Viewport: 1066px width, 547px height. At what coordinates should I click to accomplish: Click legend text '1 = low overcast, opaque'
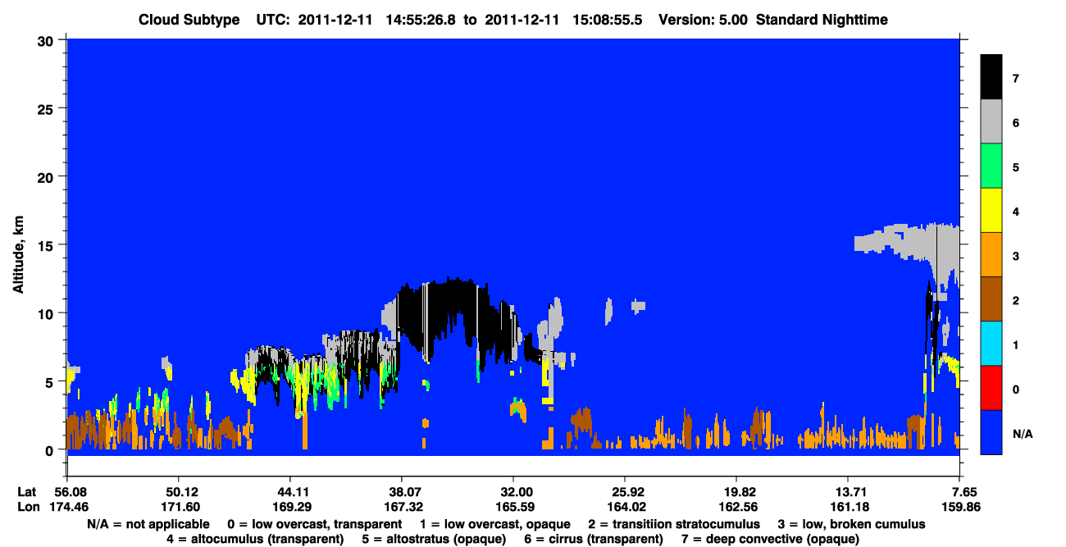click(x=496, y=523)
